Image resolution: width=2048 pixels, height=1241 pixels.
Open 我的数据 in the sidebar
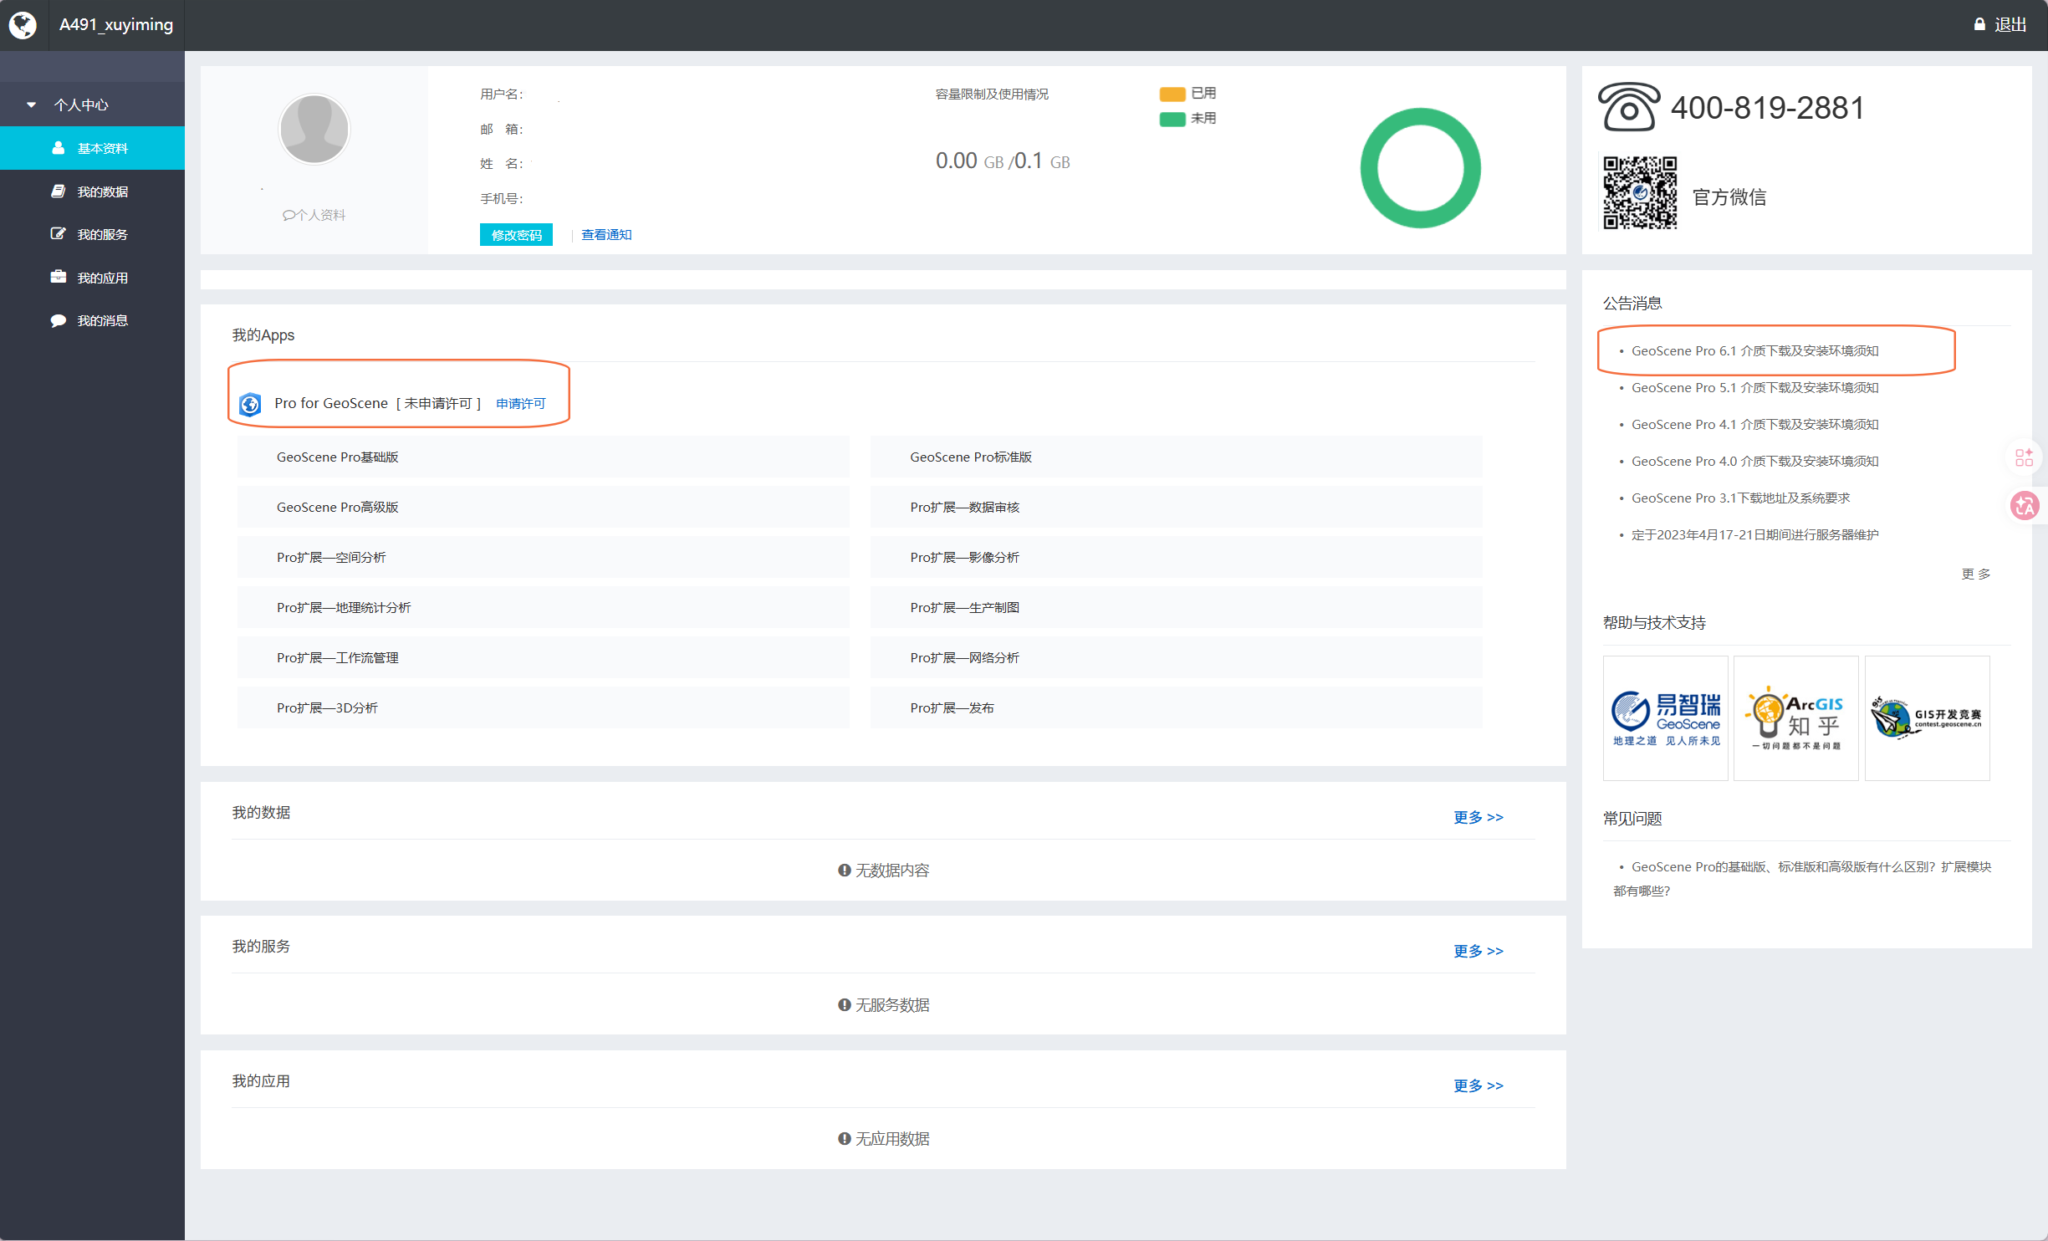(x=102, y=192)
